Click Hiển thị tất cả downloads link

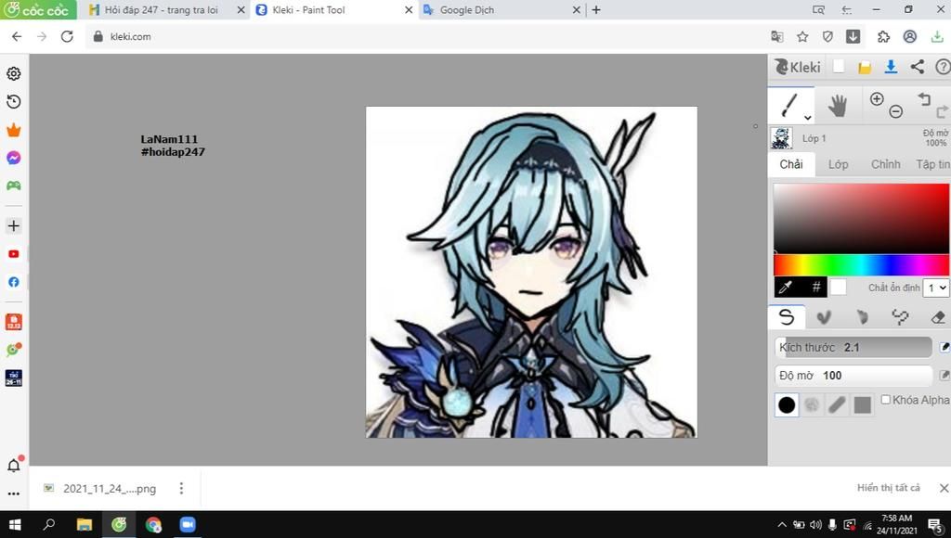coord(889,488)
